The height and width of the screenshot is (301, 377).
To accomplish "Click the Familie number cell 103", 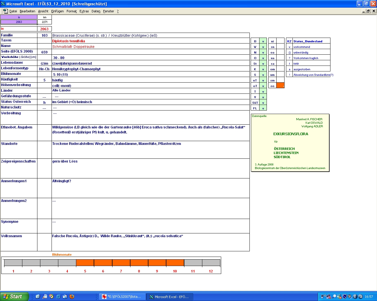I will point(44,35).
